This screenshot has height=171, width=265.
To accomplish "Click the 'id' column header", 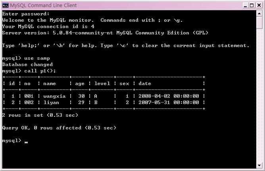I will 12,84.
